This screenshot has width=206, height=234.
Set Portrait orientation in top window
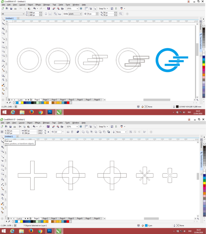[x=46, y=14]
